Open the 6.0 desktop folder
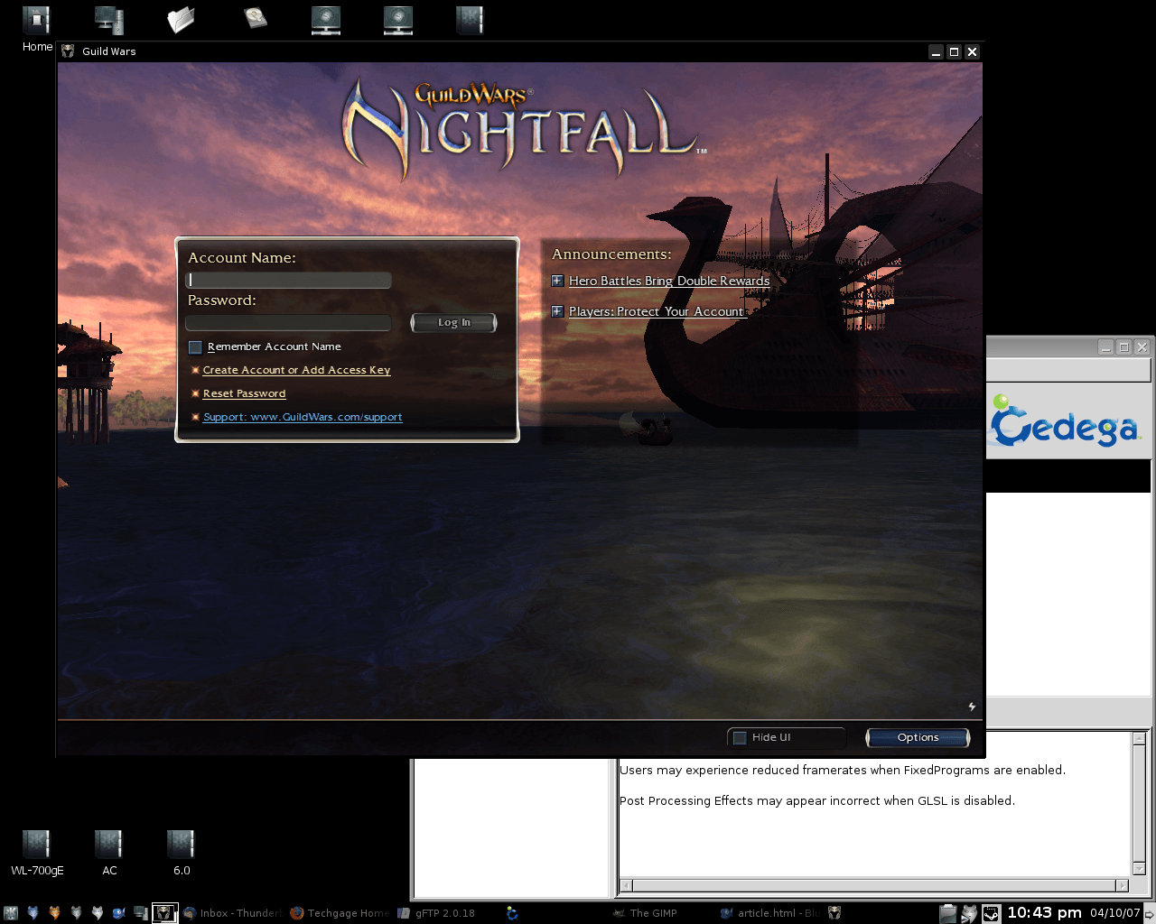 [181, 845]
